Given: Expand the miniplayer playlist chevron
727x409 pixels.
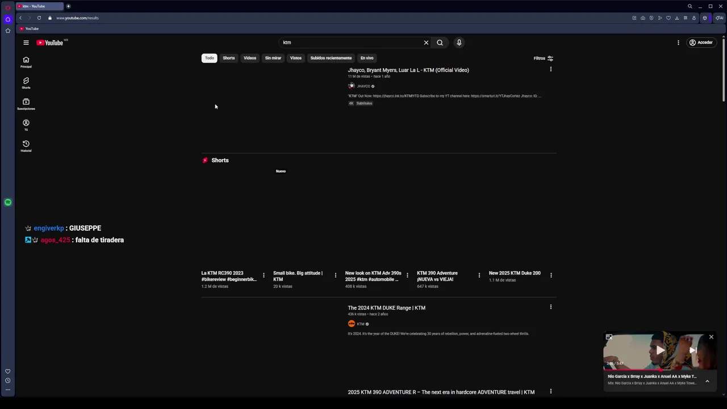Looking at the screenshot, I should (x=707, y=381).
